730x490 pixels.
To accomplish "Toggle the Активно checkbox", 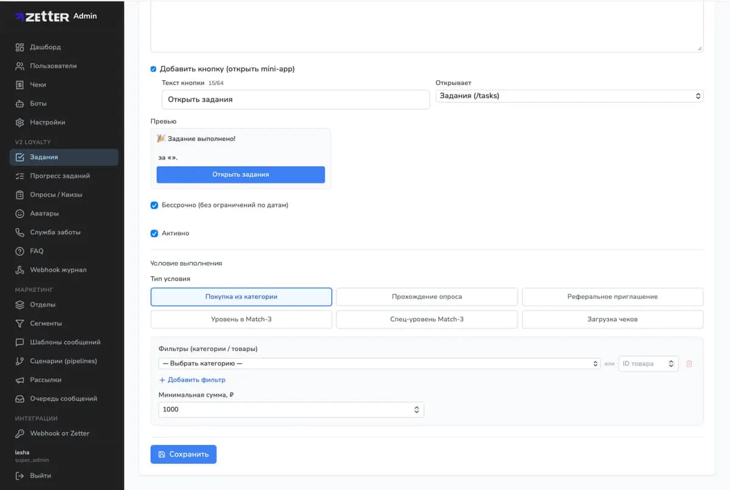I will (x=154, y=233).
